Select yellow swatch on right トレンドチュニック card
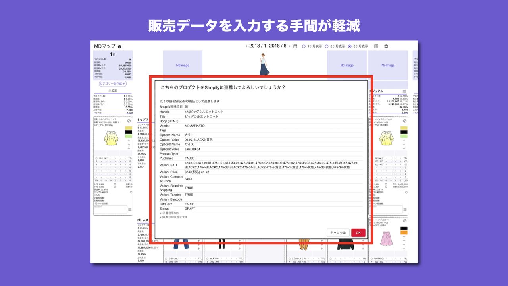 click(404, 128)
